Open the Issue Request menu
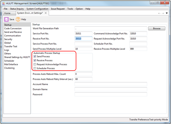Image resolution: width=171 pixels, height=124 pixels. [x=58, y=9]
